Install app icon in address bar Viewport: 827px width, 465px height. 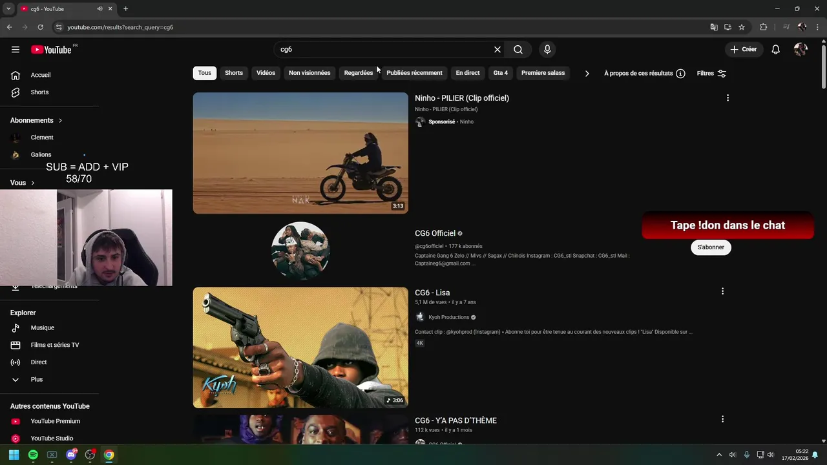(728, 27)
